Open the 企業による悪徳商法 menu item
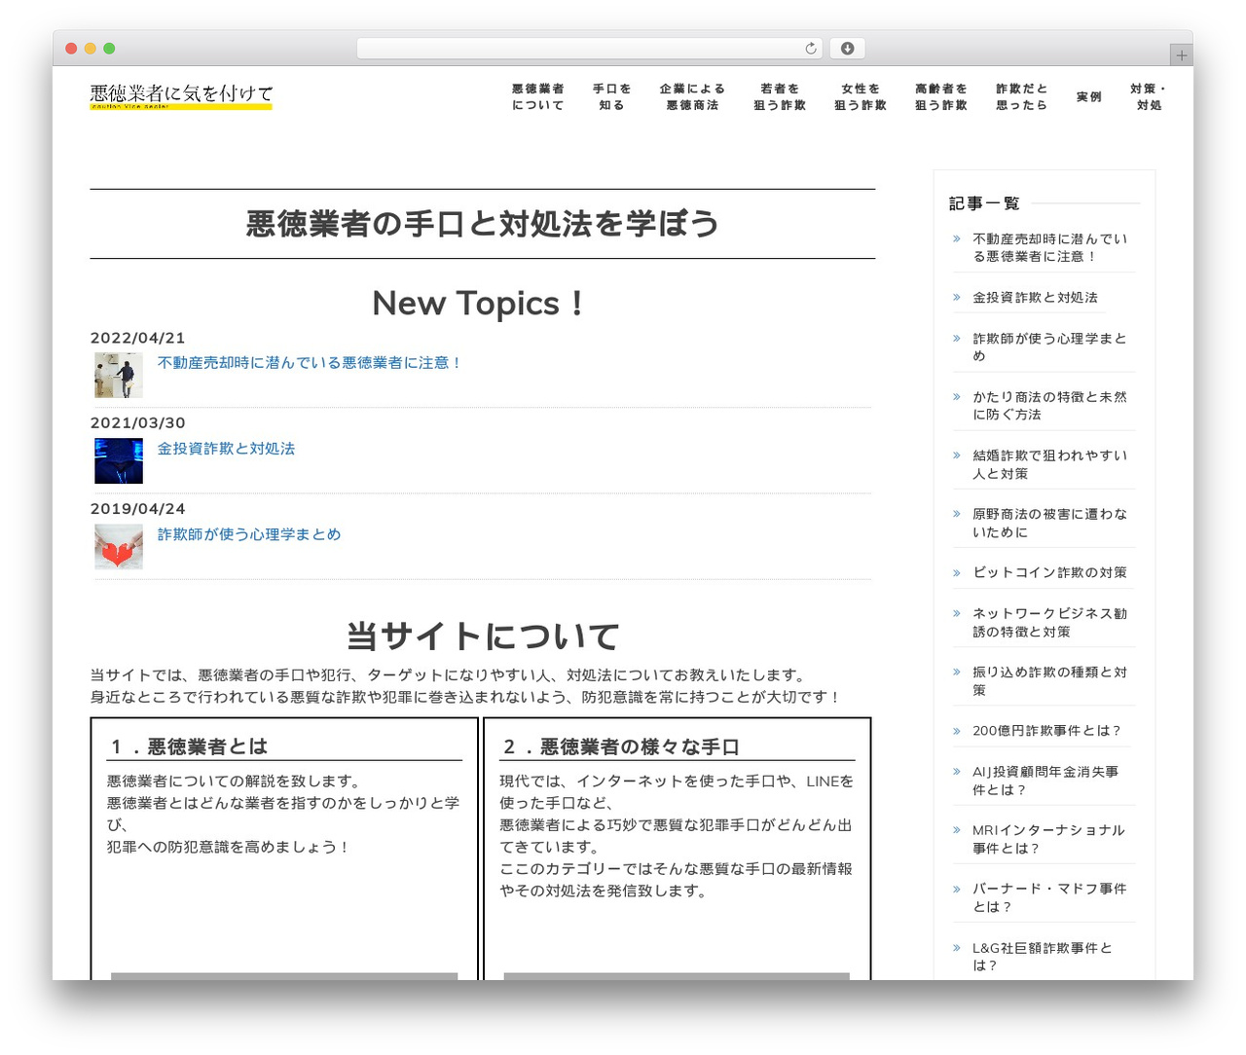 (692, 96)
